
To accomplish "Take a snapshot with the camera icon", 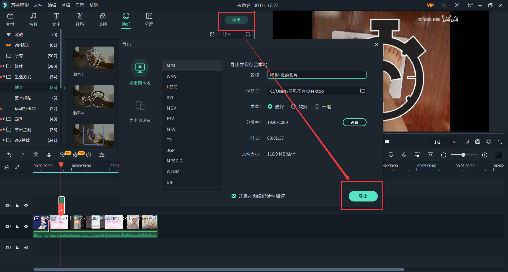I will click(477, 142).
